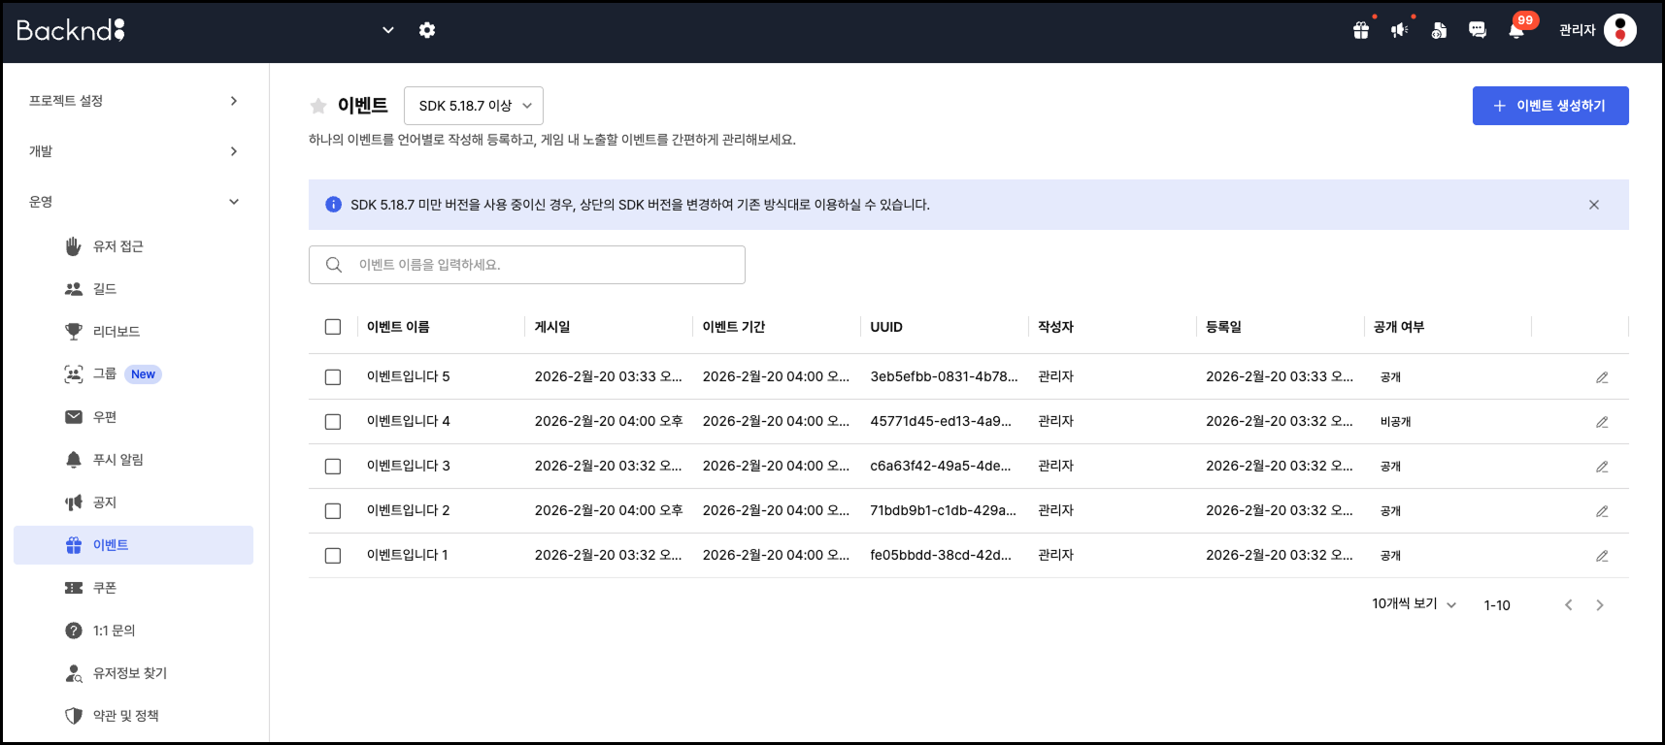Select the checkbox for 이벤트입니다 2
The width and height of the screenshot is (1665, 745).
333,511
